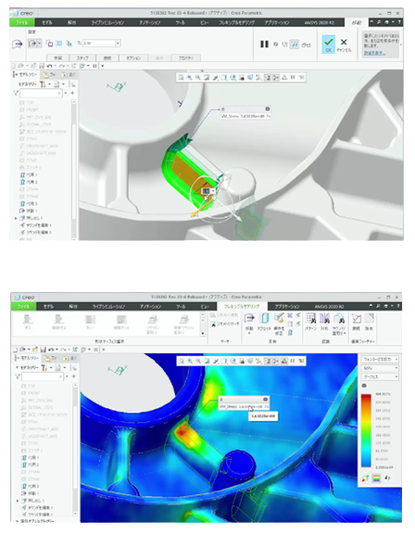
Task: Select 代用 3 in upper window model tree
Action: [x=30, y=204]
